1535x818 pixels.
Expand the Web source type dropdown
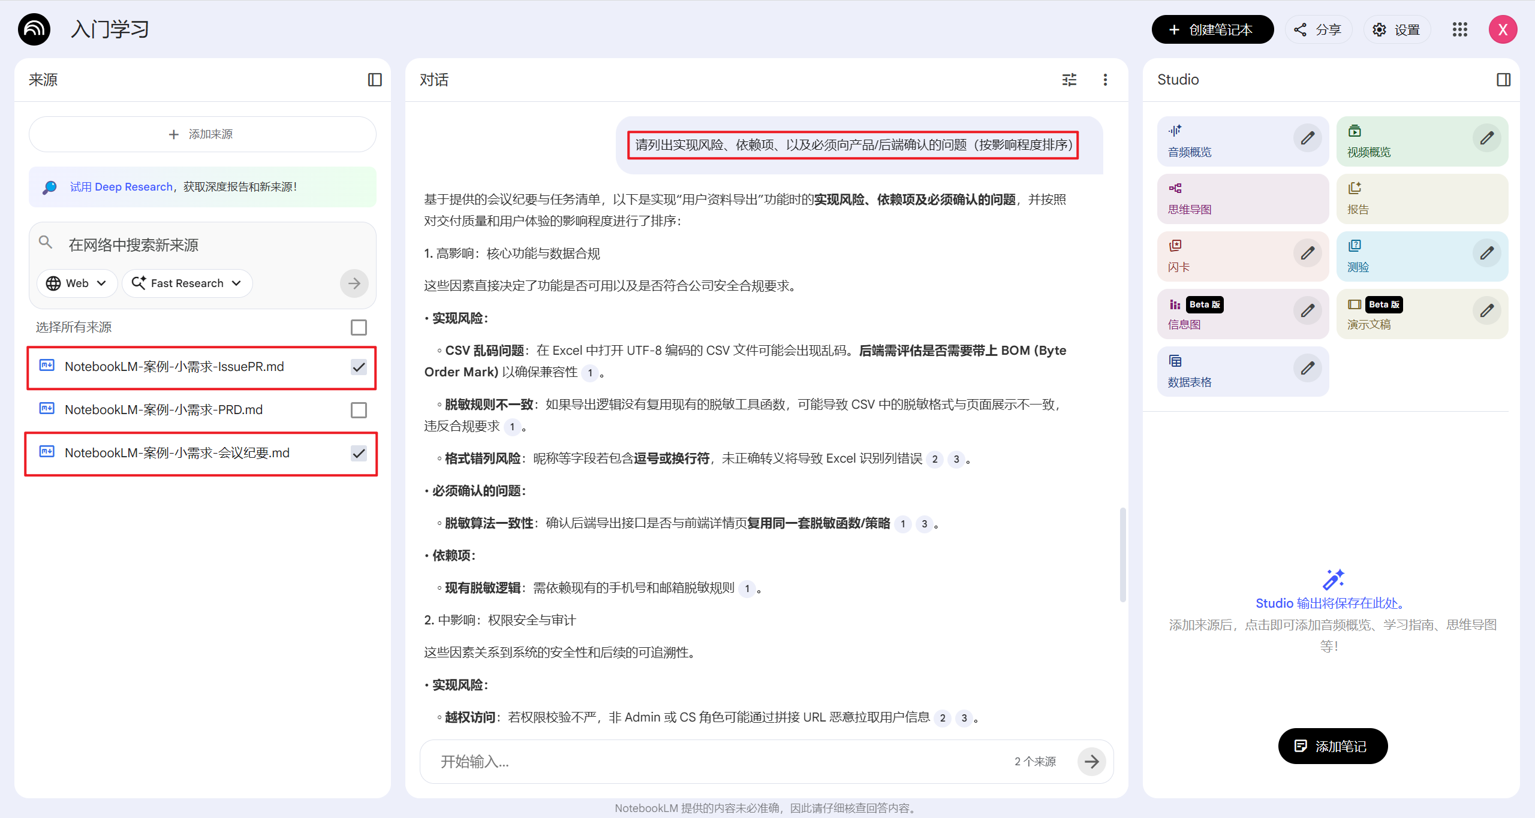coord(77,283)
